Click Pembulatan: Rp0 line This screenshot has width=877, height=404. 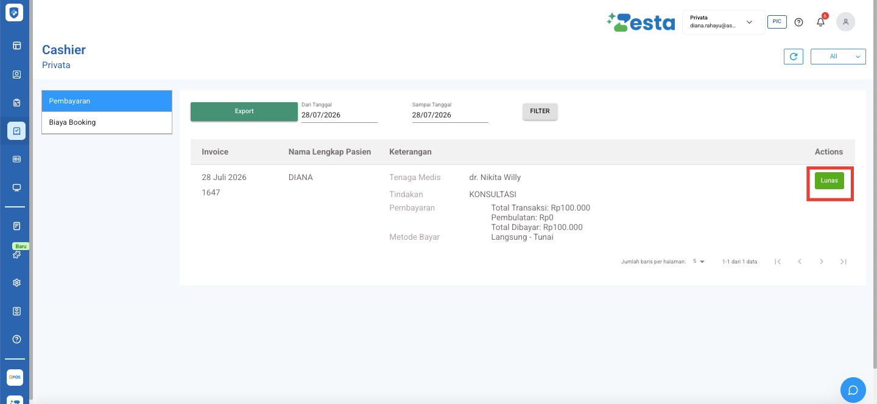coord(523,218)
